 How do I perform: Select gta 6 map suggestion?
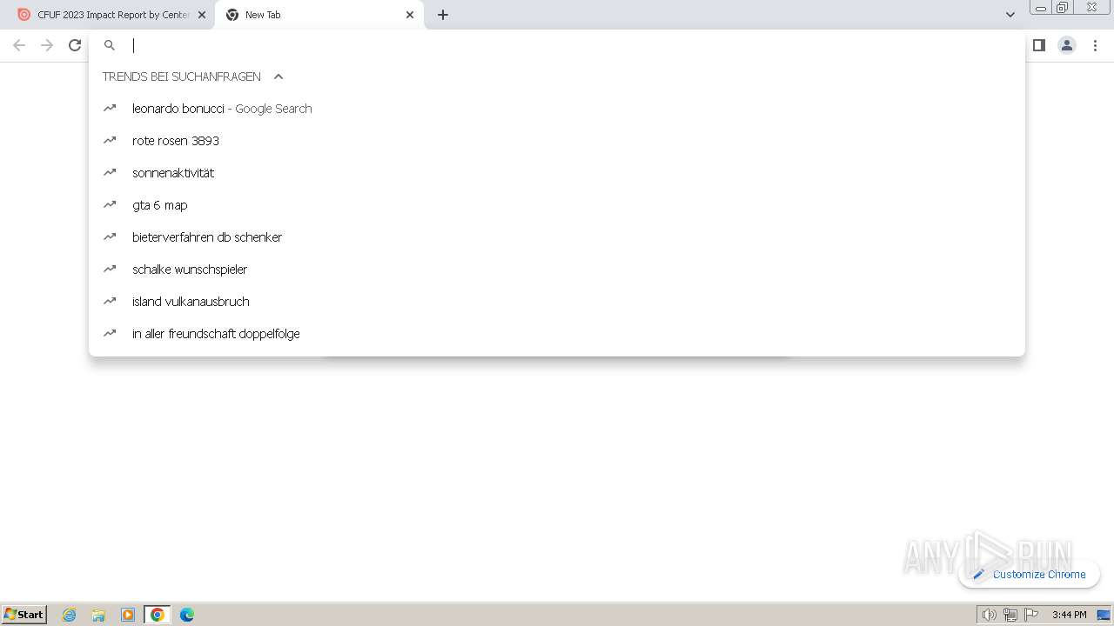pos(557,205)
